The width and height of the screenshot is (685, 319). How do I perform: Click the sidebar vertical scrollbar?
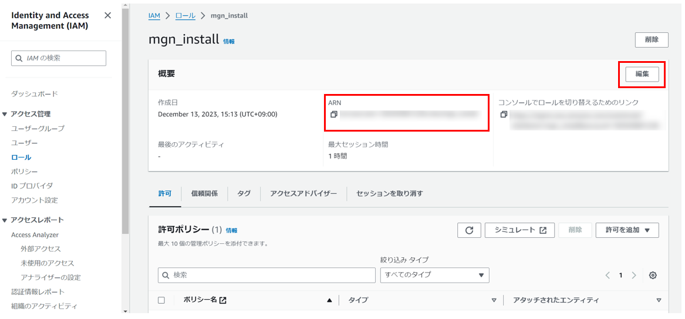pos(126,122)
